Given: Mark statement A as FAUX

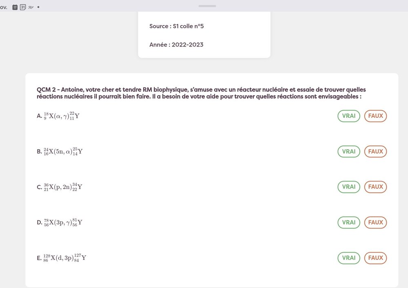Looking at the screenshot, I should (x=375, y=116).
